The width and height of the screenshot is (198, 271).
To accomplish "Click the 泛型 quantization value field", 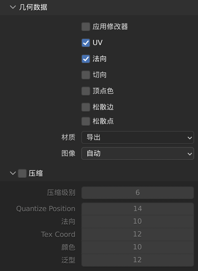I will pyautogui.click(x=137, y=260).
